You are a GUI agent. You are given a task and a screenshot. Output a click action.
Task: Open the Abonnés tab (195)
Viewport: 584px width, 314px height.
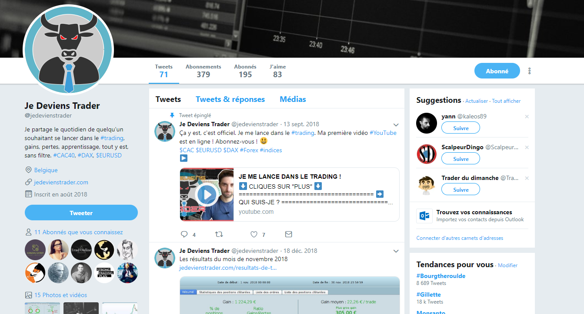(x=245, y=71)
